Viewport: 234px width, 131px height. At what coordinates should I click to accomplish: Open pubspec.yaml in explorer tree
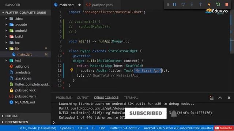[x=26, y=96]
